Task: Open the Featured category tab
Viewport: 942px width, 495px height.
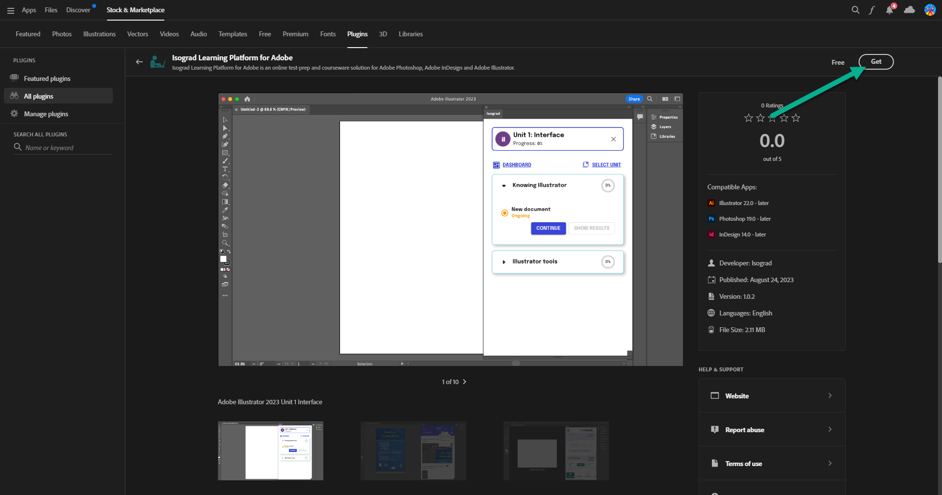Action: point(28,34)
